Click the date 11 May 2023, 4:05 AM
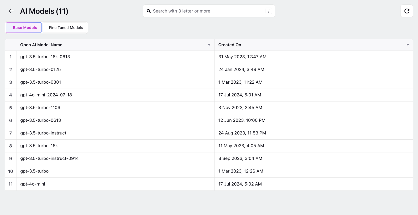 (x=241, y=146)
